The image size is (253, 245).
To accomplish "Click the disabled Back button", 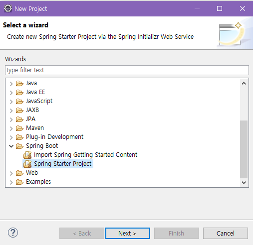I will coord(82,233).
